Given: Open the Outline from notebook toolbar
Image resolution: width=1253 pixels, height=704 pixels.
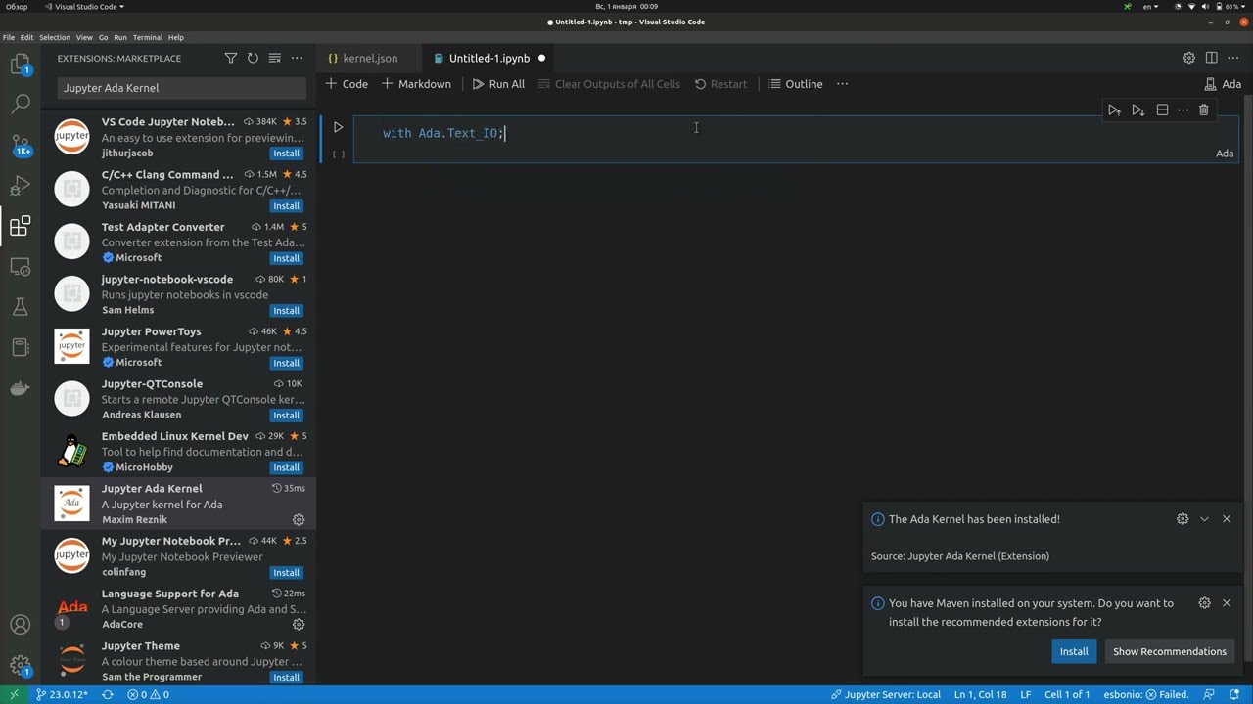Looking at the screenshot, I should click(795, 84).
